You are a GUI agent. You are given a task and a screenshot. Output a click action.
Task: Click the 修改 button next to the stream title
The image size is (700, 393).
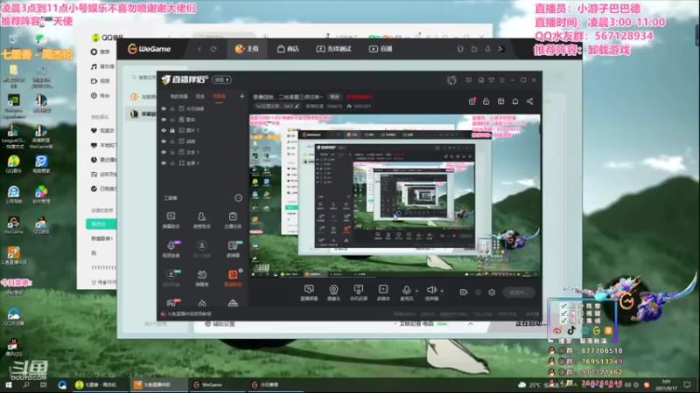click(334, 97)
